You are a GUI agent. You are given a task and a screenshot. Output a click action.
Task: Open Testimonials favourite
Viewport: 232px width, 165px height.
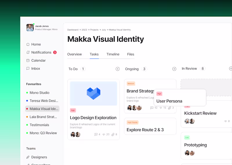point(39,125)
